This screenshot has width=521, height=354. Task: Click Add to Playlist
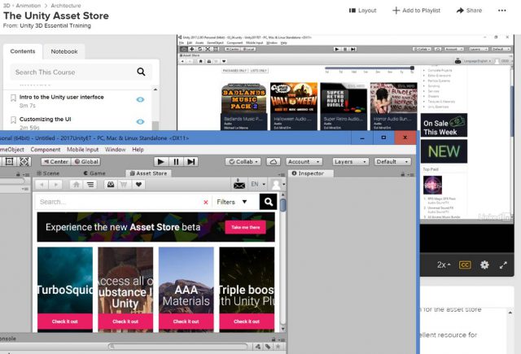416,11
